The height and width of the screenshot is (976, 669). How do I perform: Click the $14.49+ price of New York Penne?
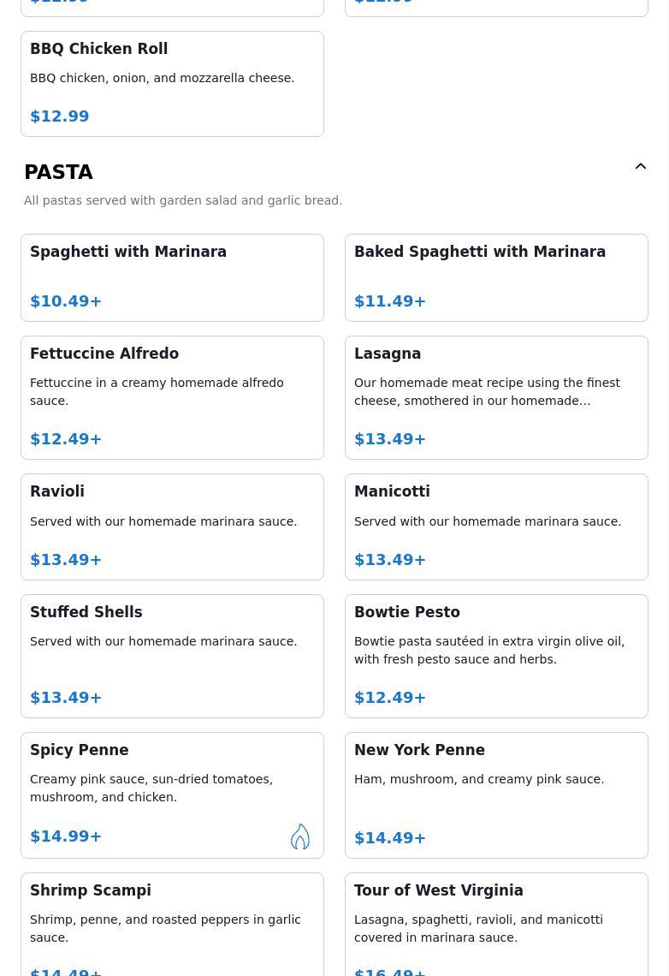click(x=390, y=838)
